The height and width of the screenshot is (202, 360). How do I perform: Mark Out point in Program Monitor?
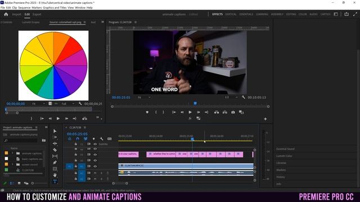164,112
